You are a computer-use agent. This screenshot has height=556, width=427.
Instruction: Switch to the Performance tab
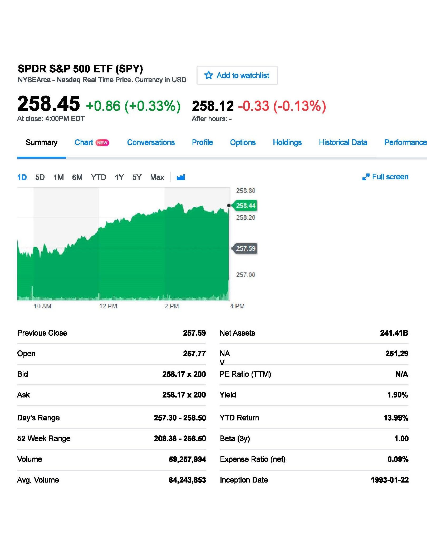click(405, 142)
